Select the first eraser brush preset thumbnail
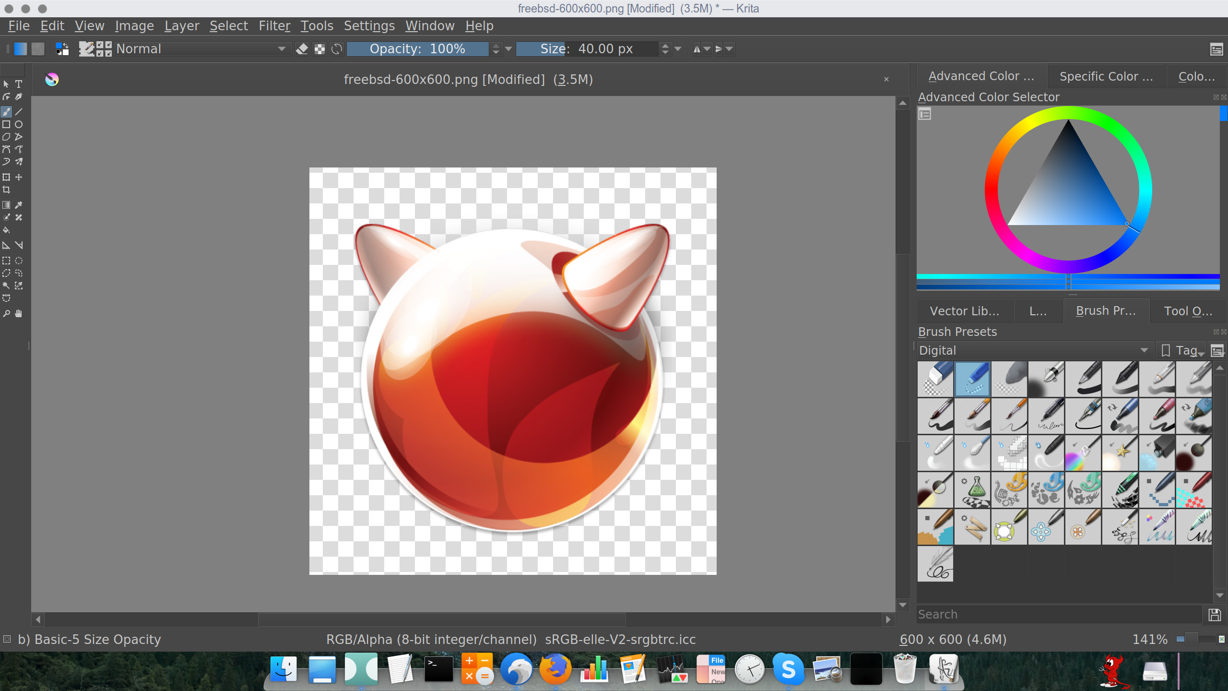This screenshot has width=1228, height=691. [935, 379]
